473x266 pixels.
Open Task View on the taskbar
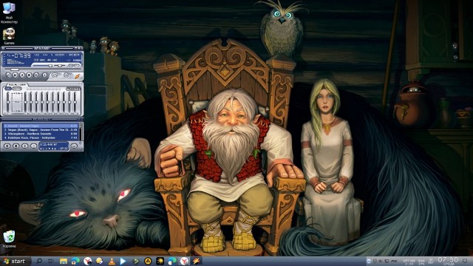point(51,261)
